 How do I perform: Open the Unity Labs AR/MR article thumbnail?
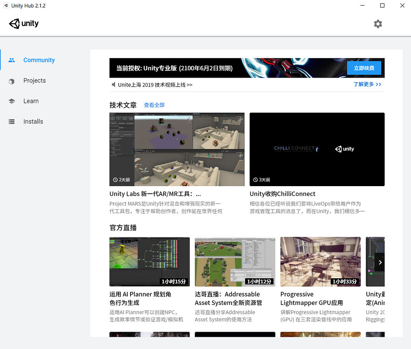coord(177,149)
